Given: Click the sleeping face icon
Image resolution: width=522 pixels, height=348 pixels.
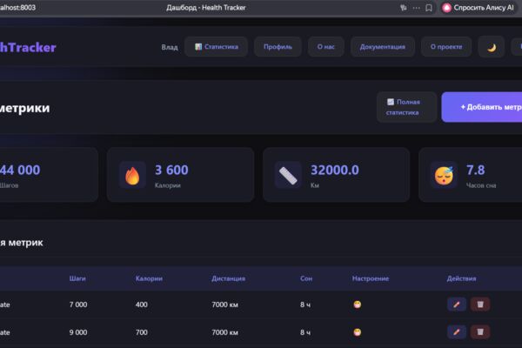Looking at the screenshot, I should coord(444,175).
